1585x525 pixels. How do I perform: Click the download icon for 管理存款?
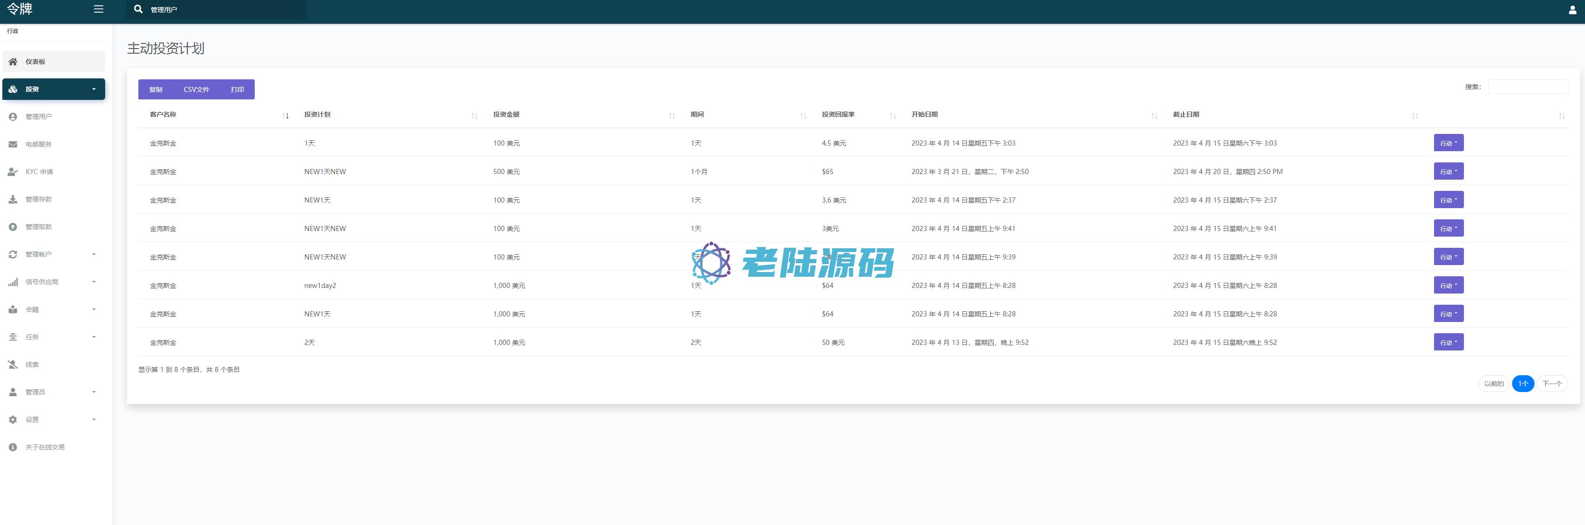(13, 200)
